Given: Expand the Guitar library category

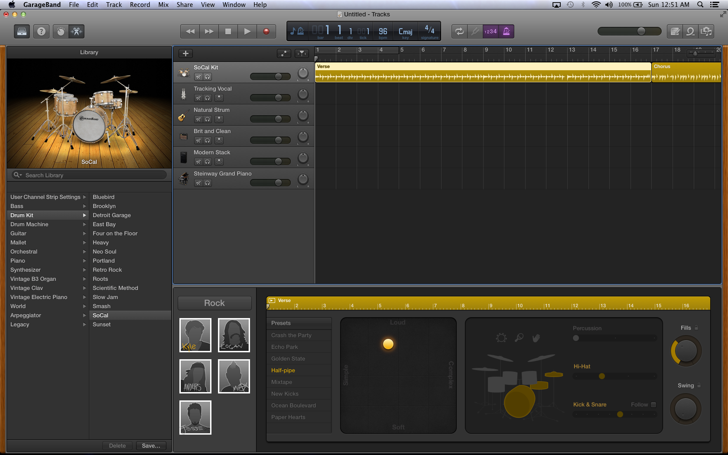Looking at the screenshot, I should click(x=84, y=233).
